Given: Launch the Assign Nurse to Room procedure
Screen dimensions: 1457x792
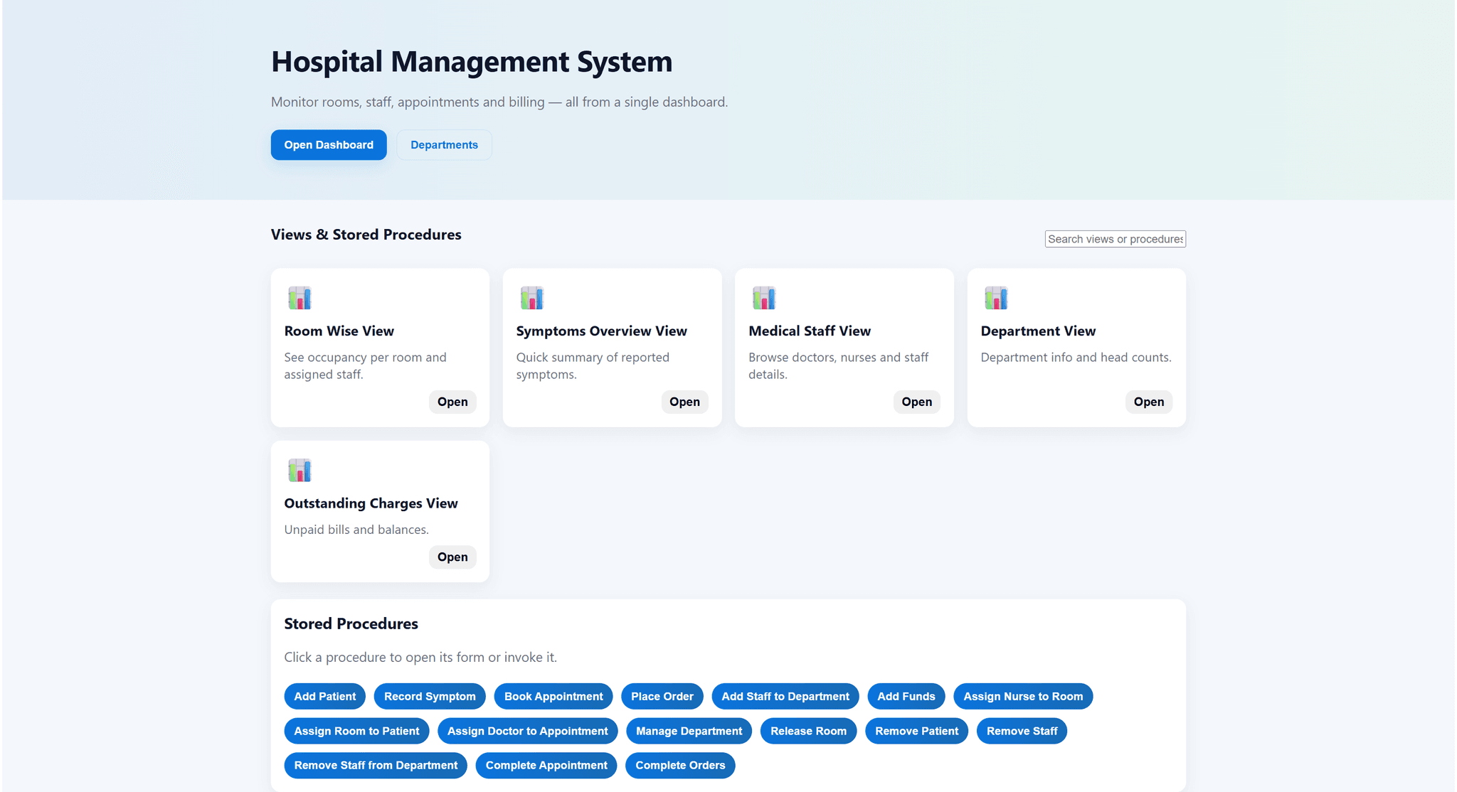Looking at the screenshot, I should pos(1023,696).
